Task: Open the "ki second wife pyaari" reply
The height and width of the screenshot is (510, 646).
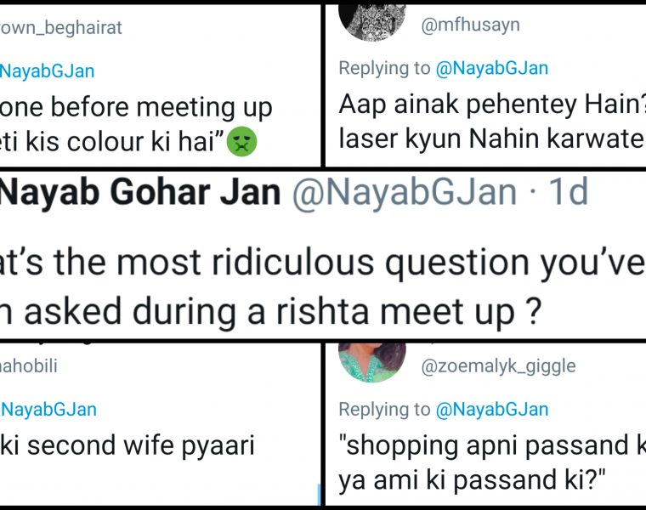Action: click(x=127, y=445)
